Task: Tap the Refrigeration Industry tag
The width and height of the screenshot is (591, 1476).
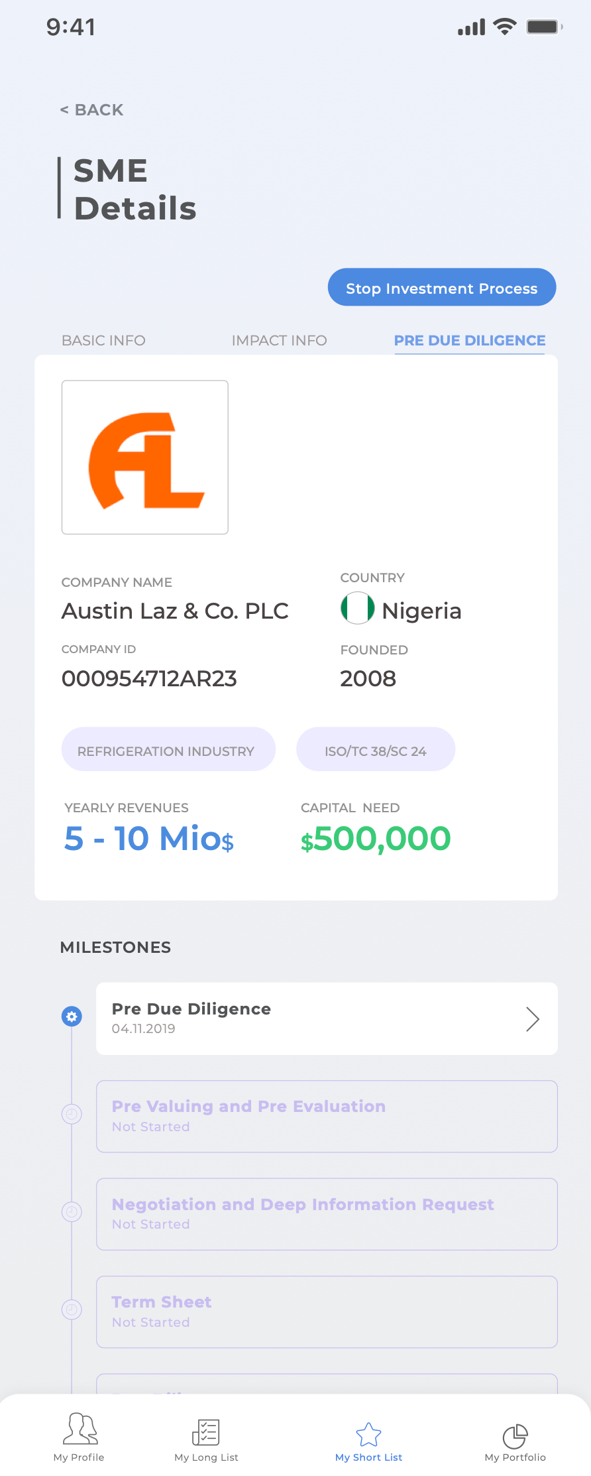Action: [x=168, y=749]
